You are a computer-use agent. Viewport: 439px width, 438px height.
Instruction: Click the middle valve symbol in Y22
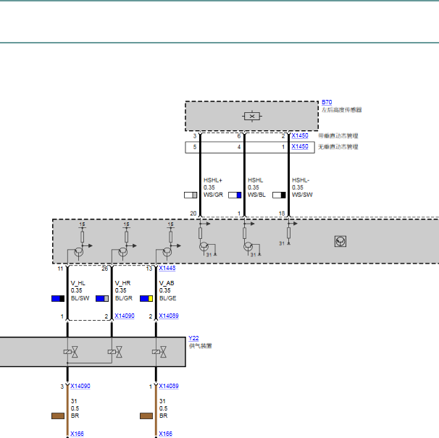click(x=115, y=352)
